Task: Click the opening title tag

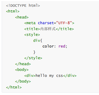Action: [32, 29]
